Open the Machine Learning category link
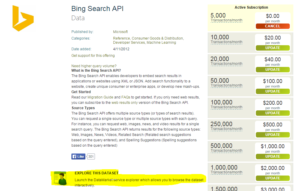Screen dimensions: 299x191 pyautogui.click(x=161, y=43)
